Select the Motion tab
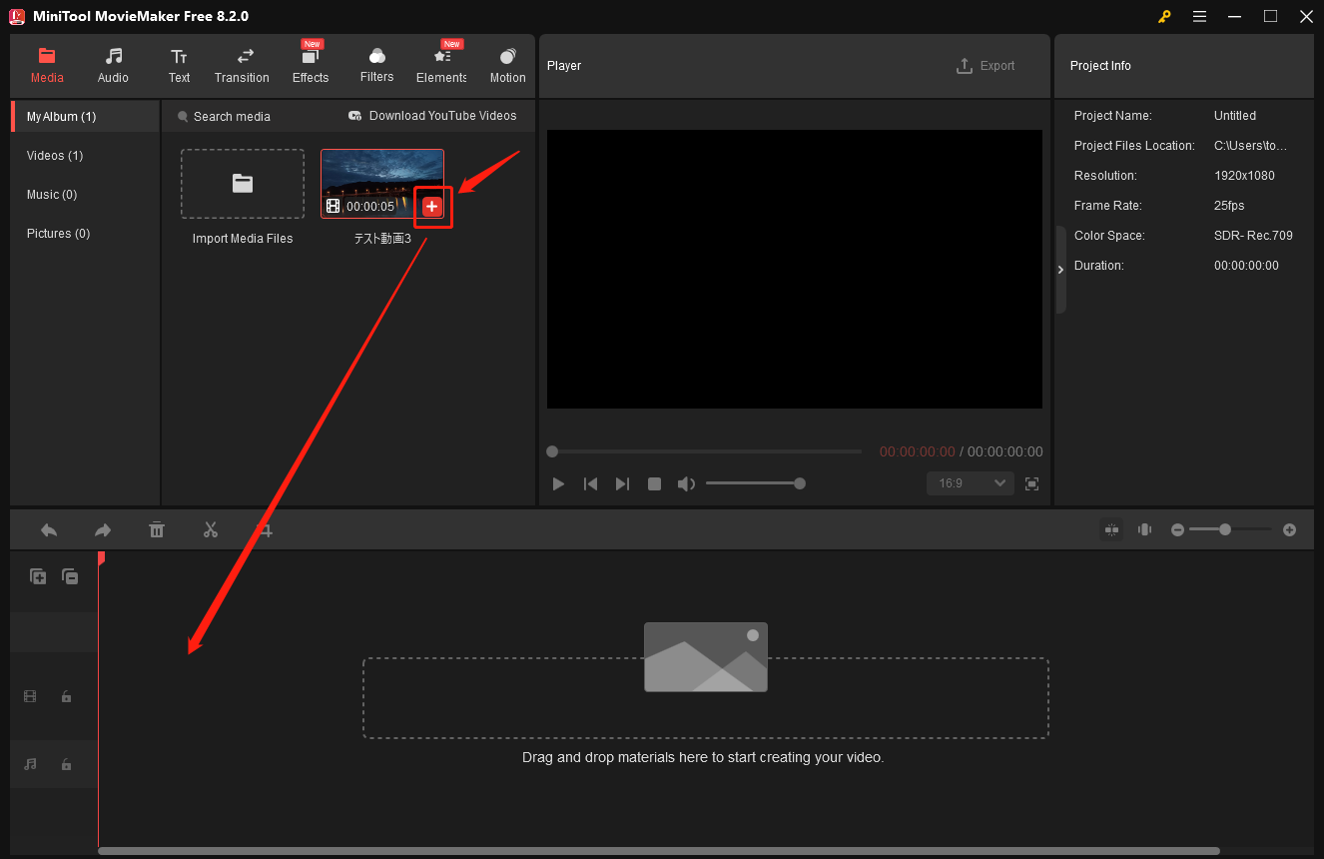Screen dimensions: 1324x859 point(507,66)
